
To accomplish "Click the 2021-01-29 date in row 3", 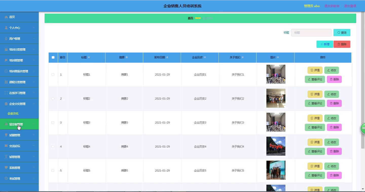I will click(162, 123).
